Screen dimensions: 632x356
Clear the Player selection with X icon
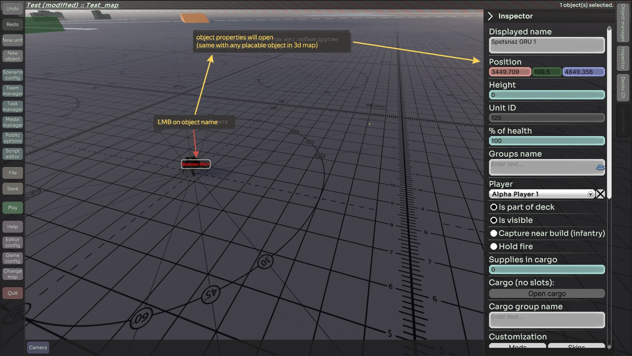click(x=600, y=194)
